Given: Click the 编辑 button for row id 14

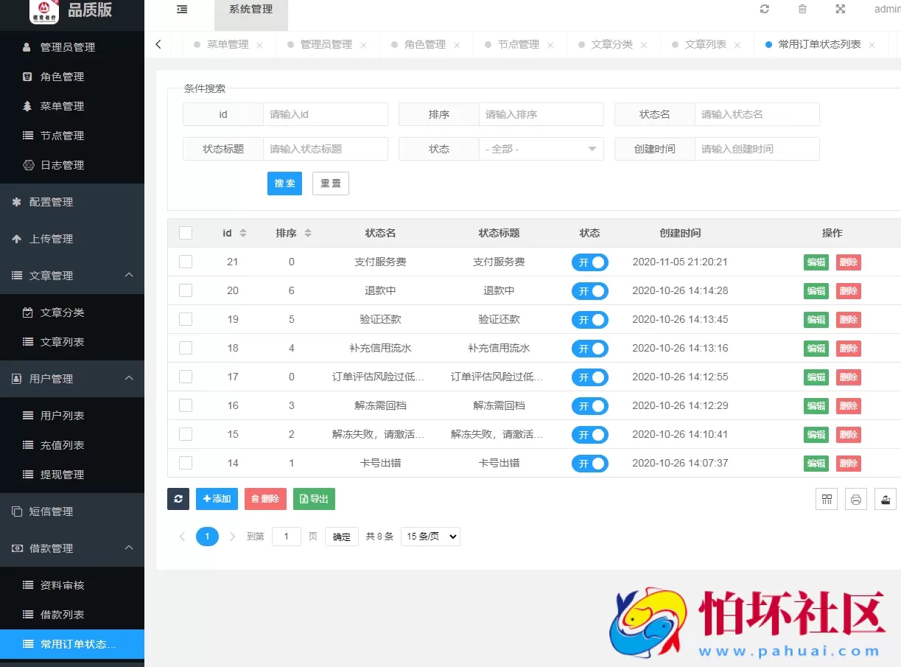Looking at the screenshot, I should pos(816,463).
